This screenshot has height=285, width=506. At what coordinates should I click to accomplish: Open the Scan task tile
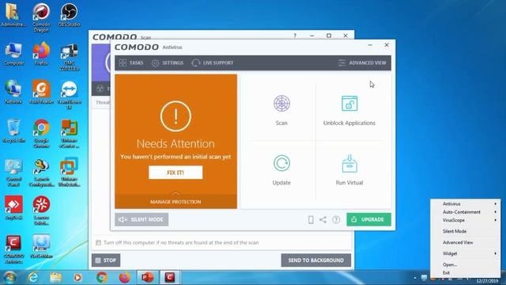tap(281, 110)
